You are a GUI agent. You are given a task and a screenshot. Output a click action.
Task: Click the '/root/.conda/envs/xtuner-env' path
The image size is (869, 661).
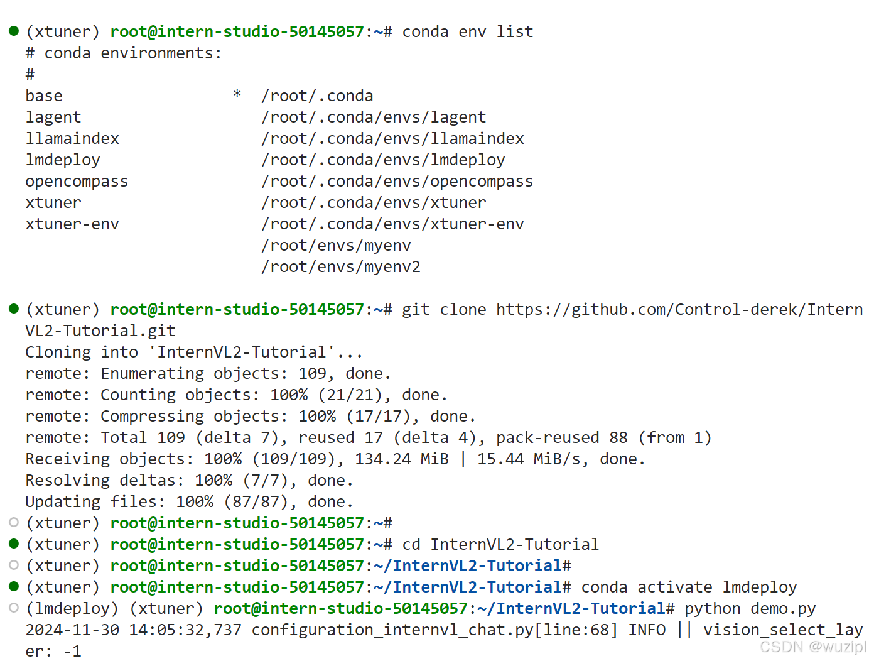[392, 224]
